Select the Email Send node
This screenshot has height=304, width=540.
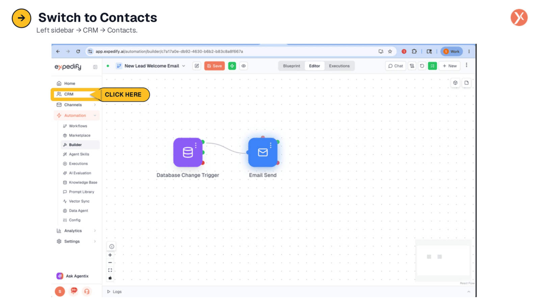(263, 152)
